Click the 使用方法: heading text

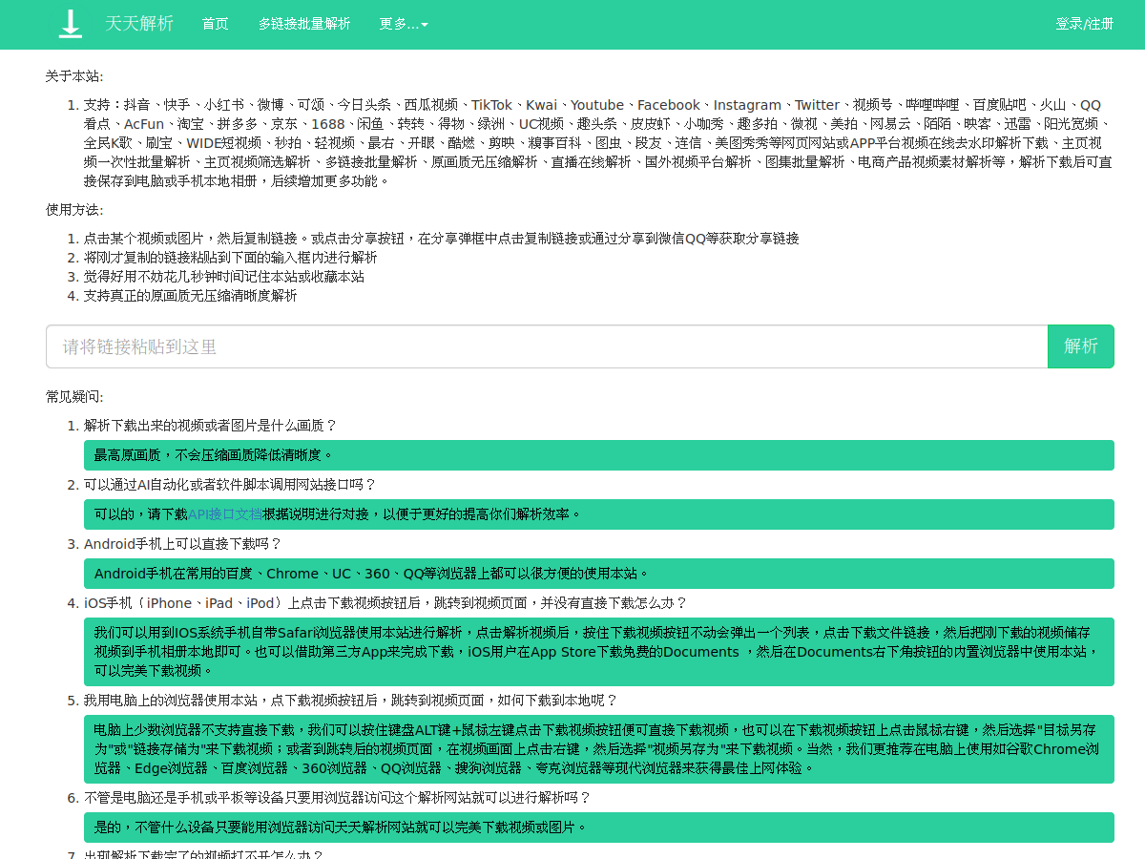tap(74, 210)
